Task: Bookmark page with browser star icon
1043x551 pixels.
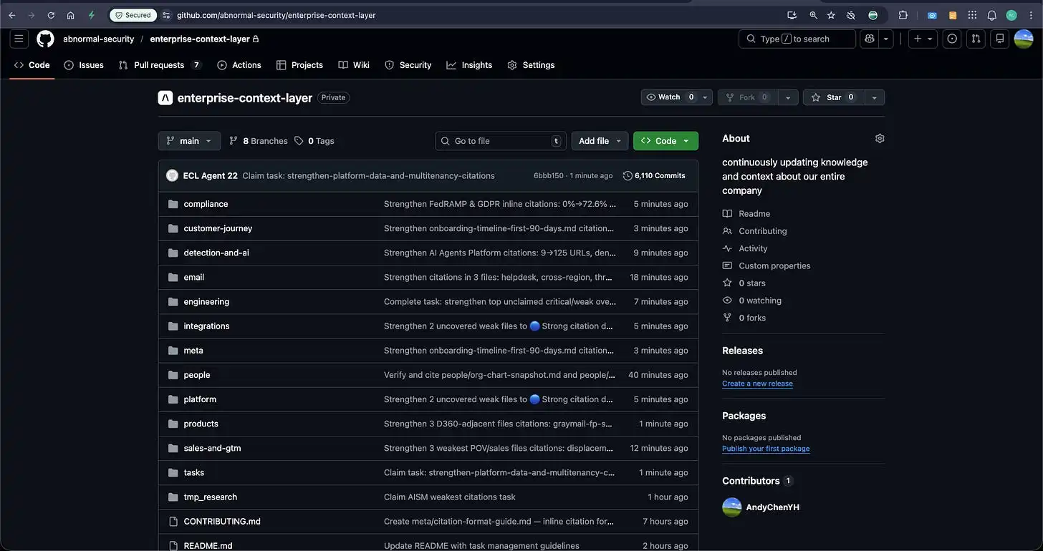Action: click(831, 15)
